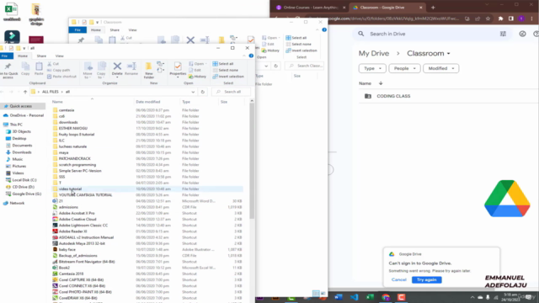The width and height of the screenshot is (539, 303).
Task: Click Copy path in the Clipboard group
Action: point(59,70)
